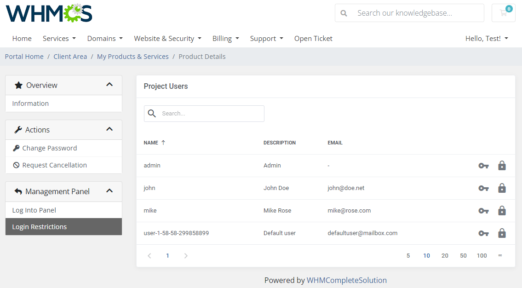Collapse the Management Panel section
Image resolution: width=522 pixels, height=288 pixels.
109,191
